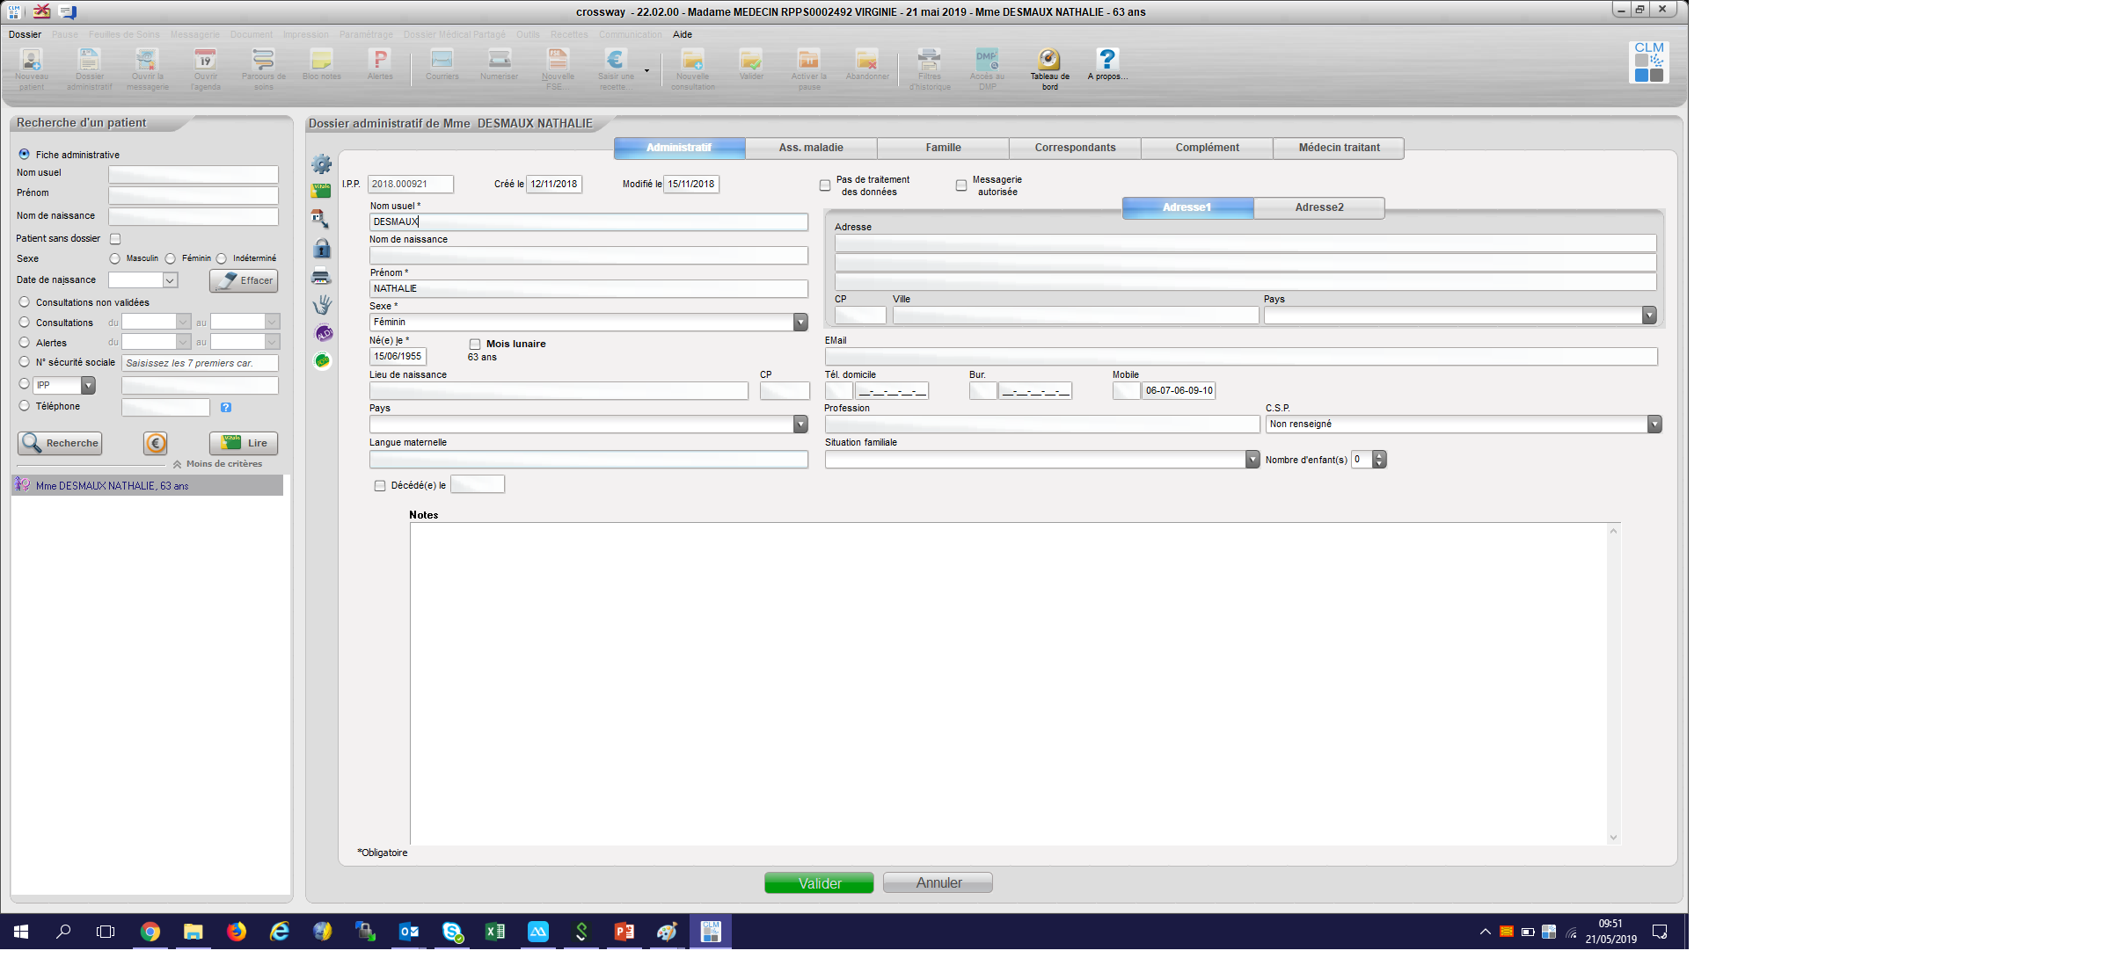Click the padlock icon in sidebar
This screenshot has height=958, width=2125.
coord(322,248)
